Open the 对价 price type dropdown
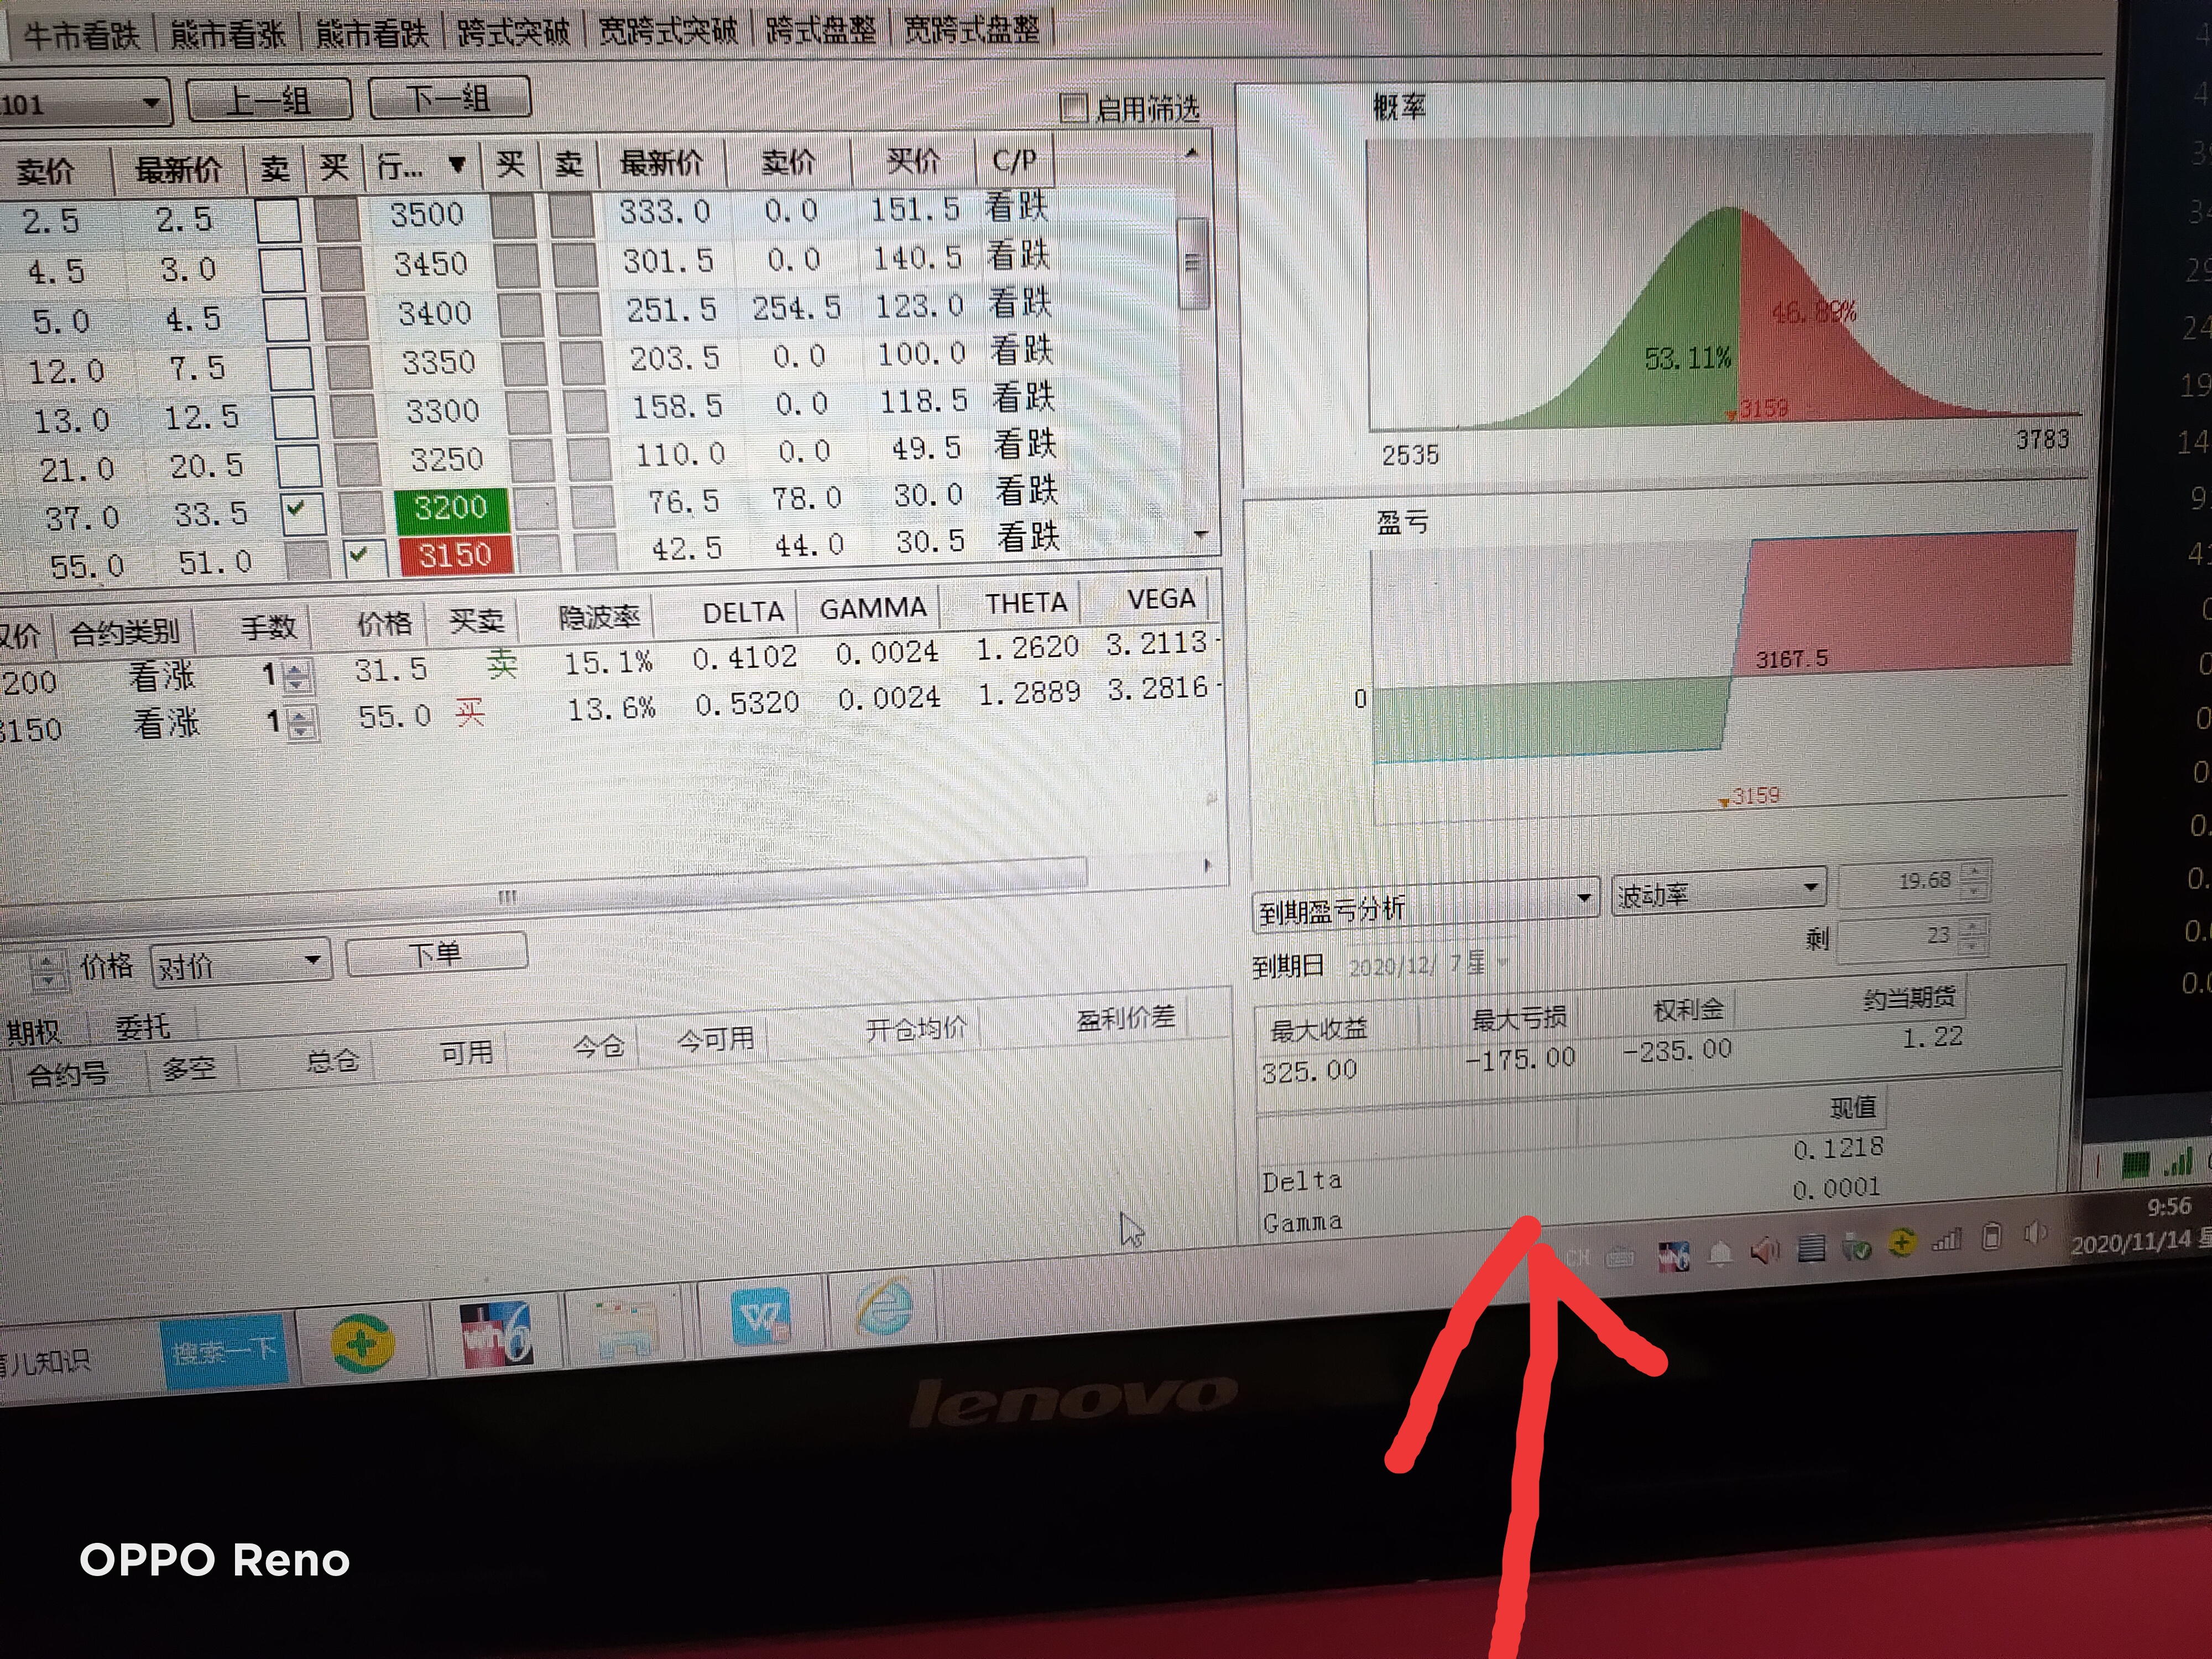Screen dimensions: 2212x1659 pyautogui.click(x=312, y=961)
